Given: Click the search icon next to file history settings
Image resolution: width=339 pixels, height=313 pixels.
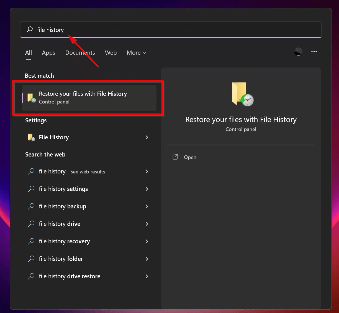Looking at the screenshot, I should [31, 189].
